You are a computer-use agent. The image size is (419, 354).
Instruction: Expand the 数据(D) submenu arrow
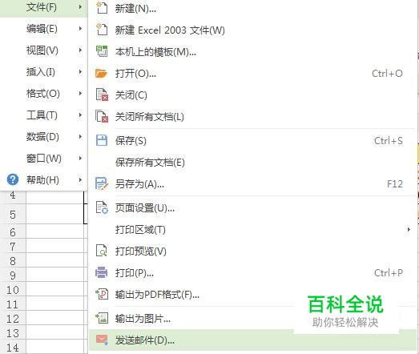pyautogui.click(x=80, y=136)
